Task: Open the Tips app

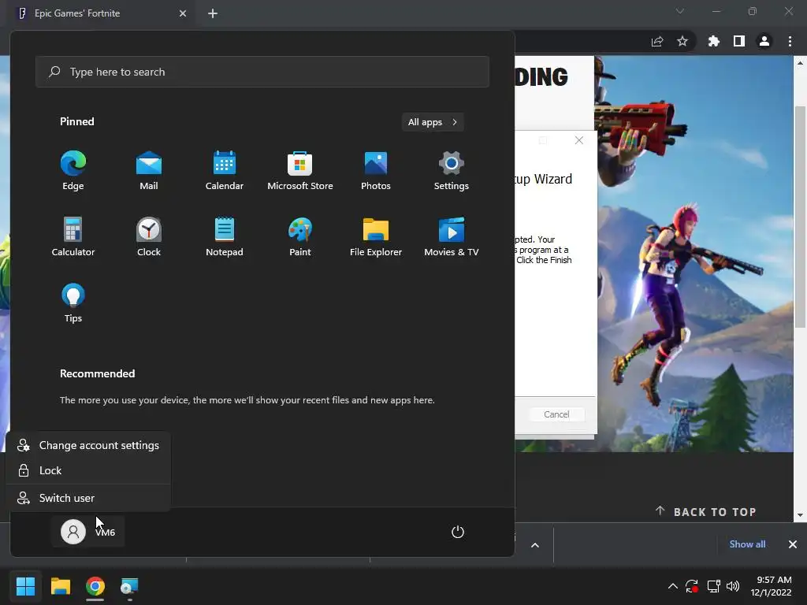Action: click(73, 303)
